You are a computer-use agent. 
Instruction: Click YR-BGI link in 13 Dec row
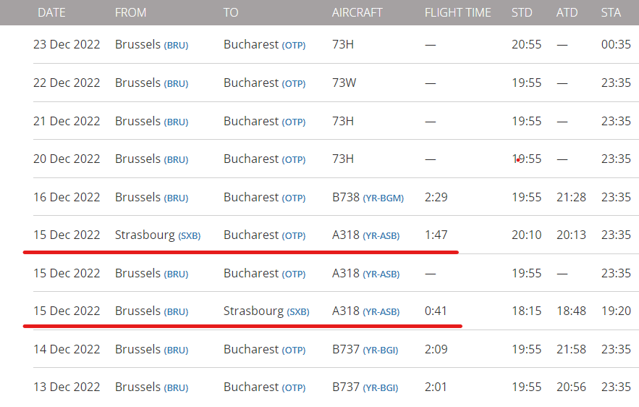tap(380, 388)
